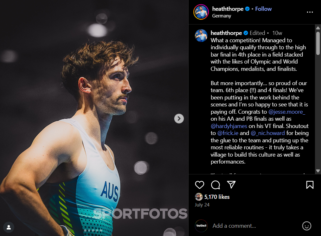This screenshot has height=236, width=321.
Task: Save post with bookmark icon
Action: point(310,185)
